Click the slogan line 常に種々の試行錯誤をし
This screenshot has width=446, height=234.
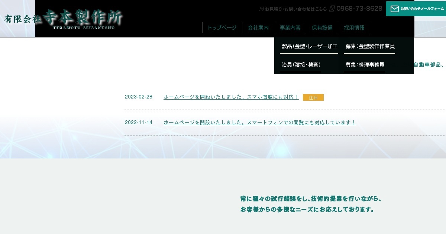point(311,199)
